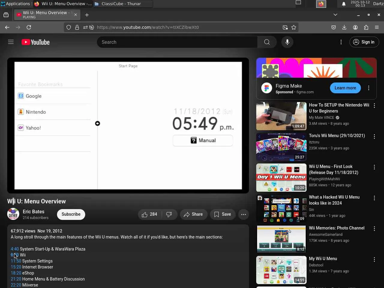Image resolution: width=384 pixels, height=288 pixels.
Task: Open Toru's Wii Menu video thumbnail
Action: [x=281, y=147]
